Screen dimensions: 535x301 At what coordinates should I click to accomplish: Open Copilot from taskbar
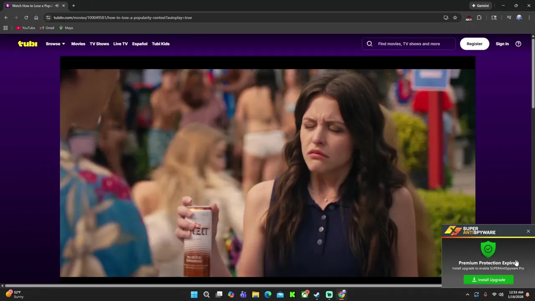tap(231, 295)
